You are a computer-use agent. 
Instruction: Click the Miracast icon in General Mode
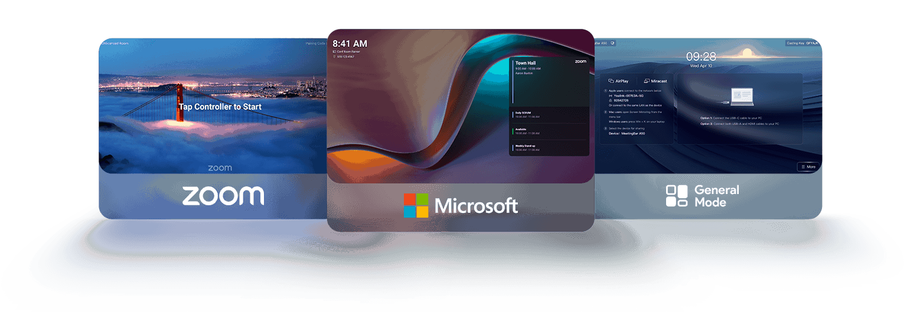[647, 81]
